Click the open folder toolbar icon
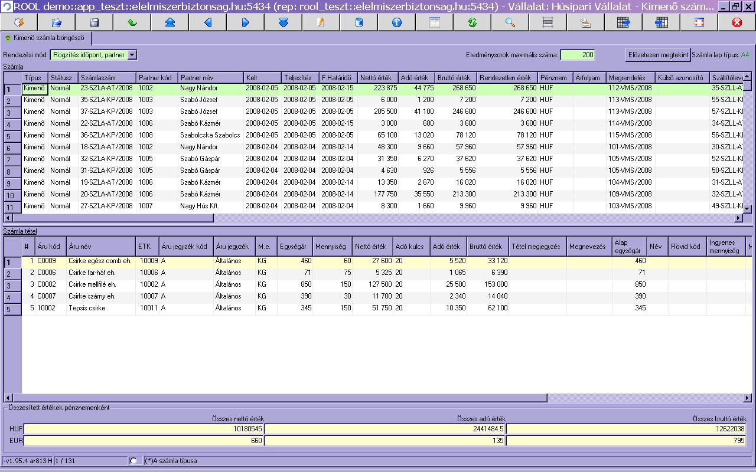756x472 pixels. 57,22
